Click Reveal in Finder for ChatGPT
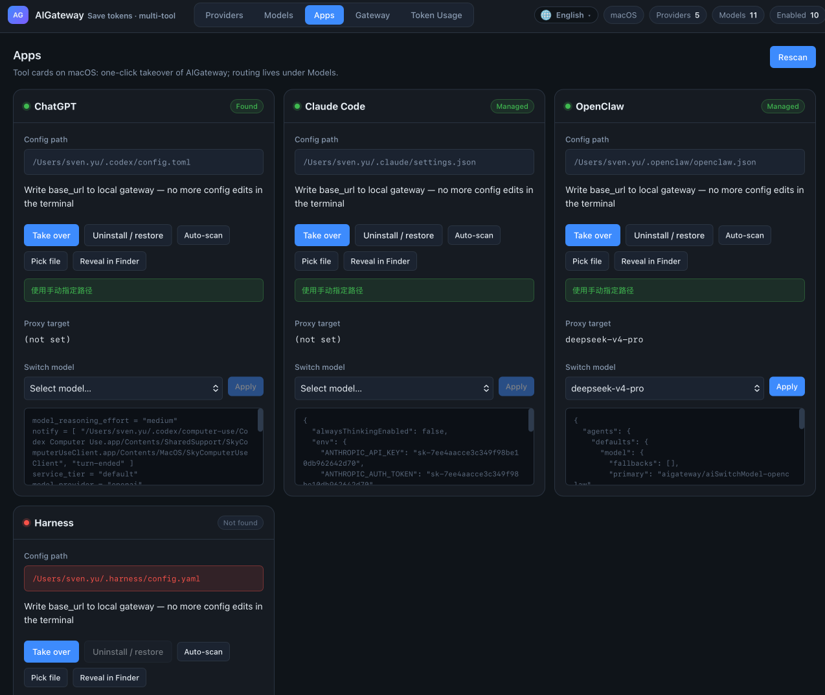Viewport: 825px width, 695px height. pyautogui.click(x=109, y=261)
